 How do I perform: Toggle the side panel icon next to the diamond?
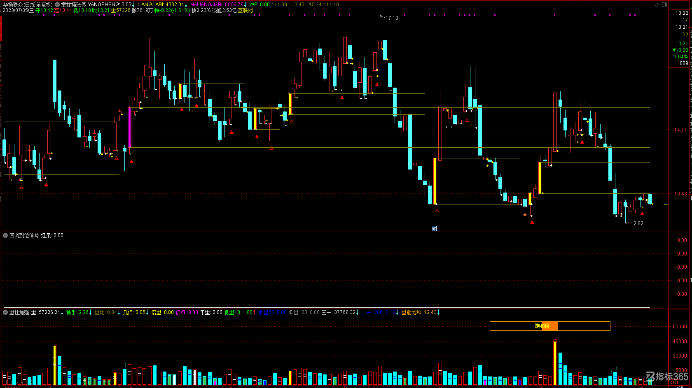(x=664, y=5)
